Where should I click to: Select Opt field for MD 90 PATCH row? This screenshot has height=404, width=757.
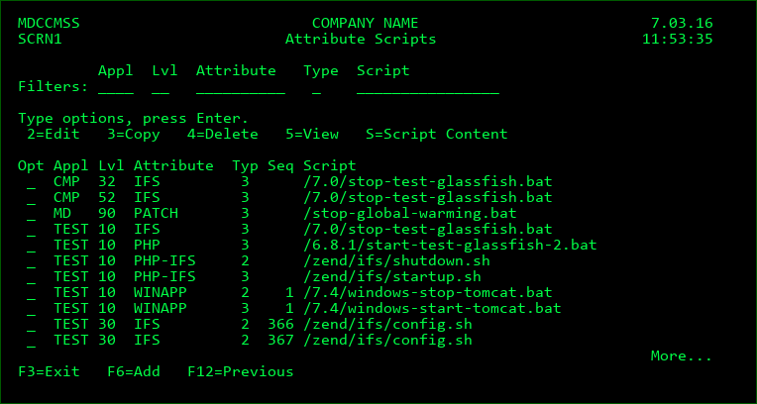pyautogui.click(x=32, y=214)
